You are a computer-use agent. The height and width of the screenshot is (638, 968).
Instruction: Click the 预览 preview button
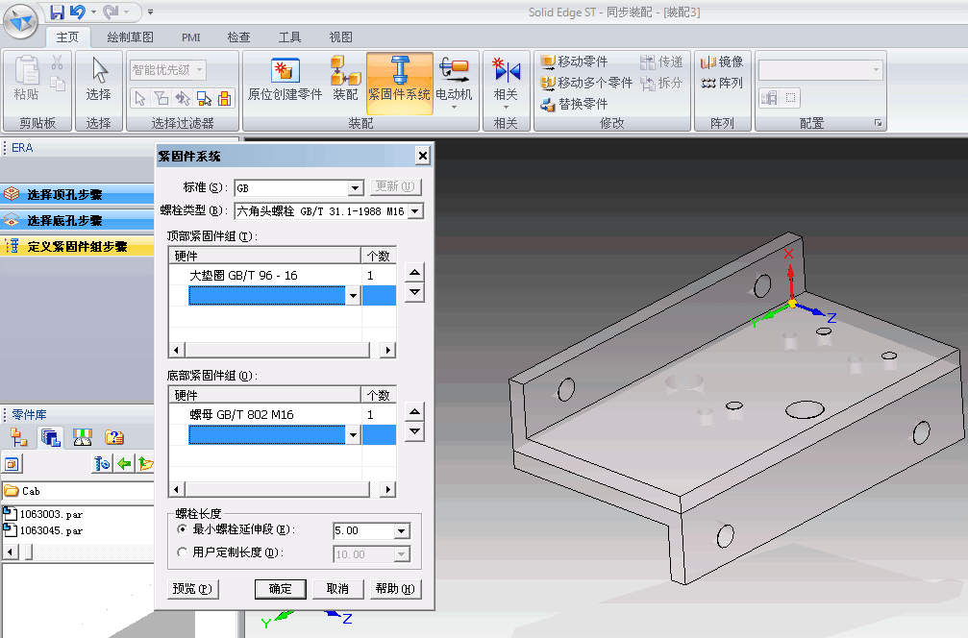[192, 589]
